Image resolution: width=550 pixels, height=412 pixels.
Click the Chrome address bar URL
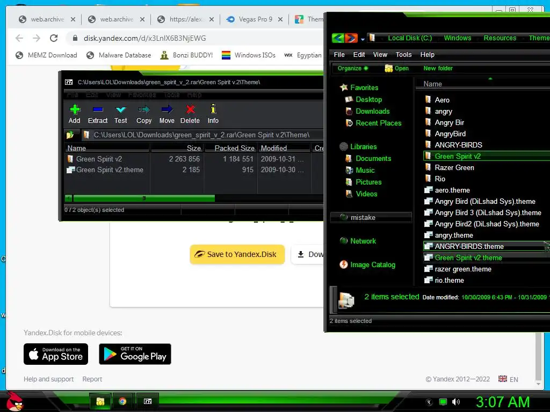145,38
